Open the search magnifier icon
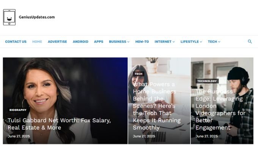258x155 pixels. [250, 41]
